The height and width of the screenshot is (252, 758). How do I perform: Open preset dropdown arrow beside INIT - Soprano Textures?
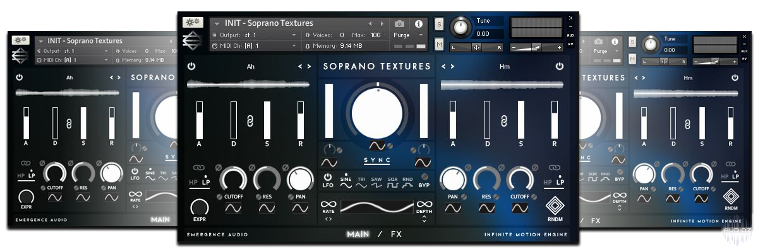pyautogui.click(x=217, y=24)
